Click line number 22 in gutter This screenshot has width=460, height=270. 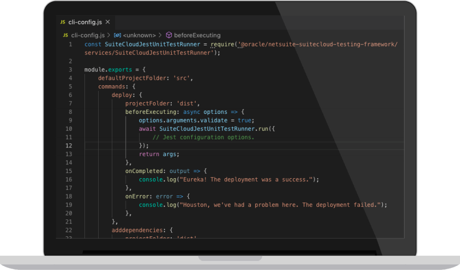tap(68, 230)
